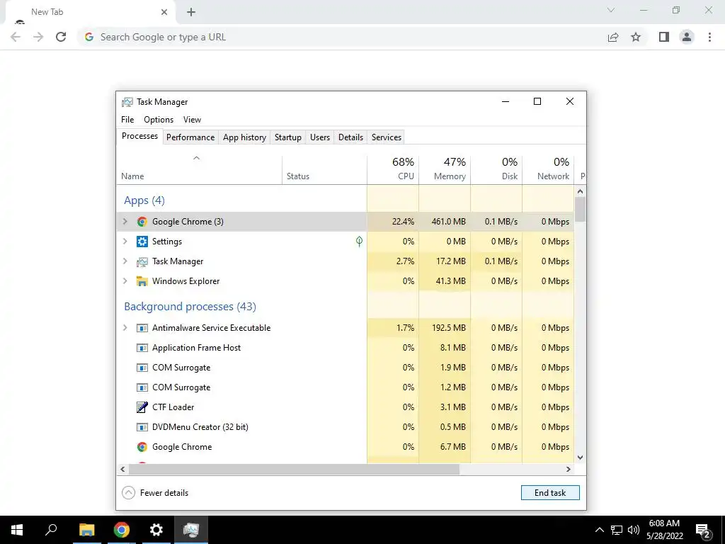
Task: Click the Application Frame Host icon
Action: pyautogui.click(x=142, y=348)
